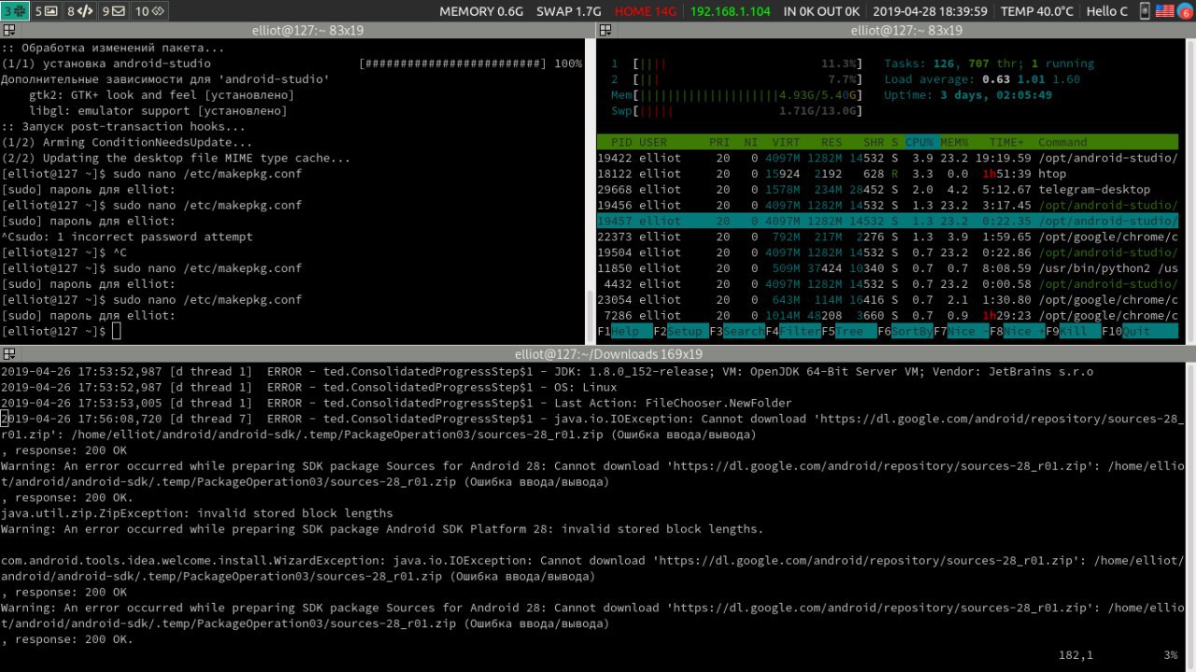
Task: Click the US flag keyboard layout icon
Action: click(1165, 11)
